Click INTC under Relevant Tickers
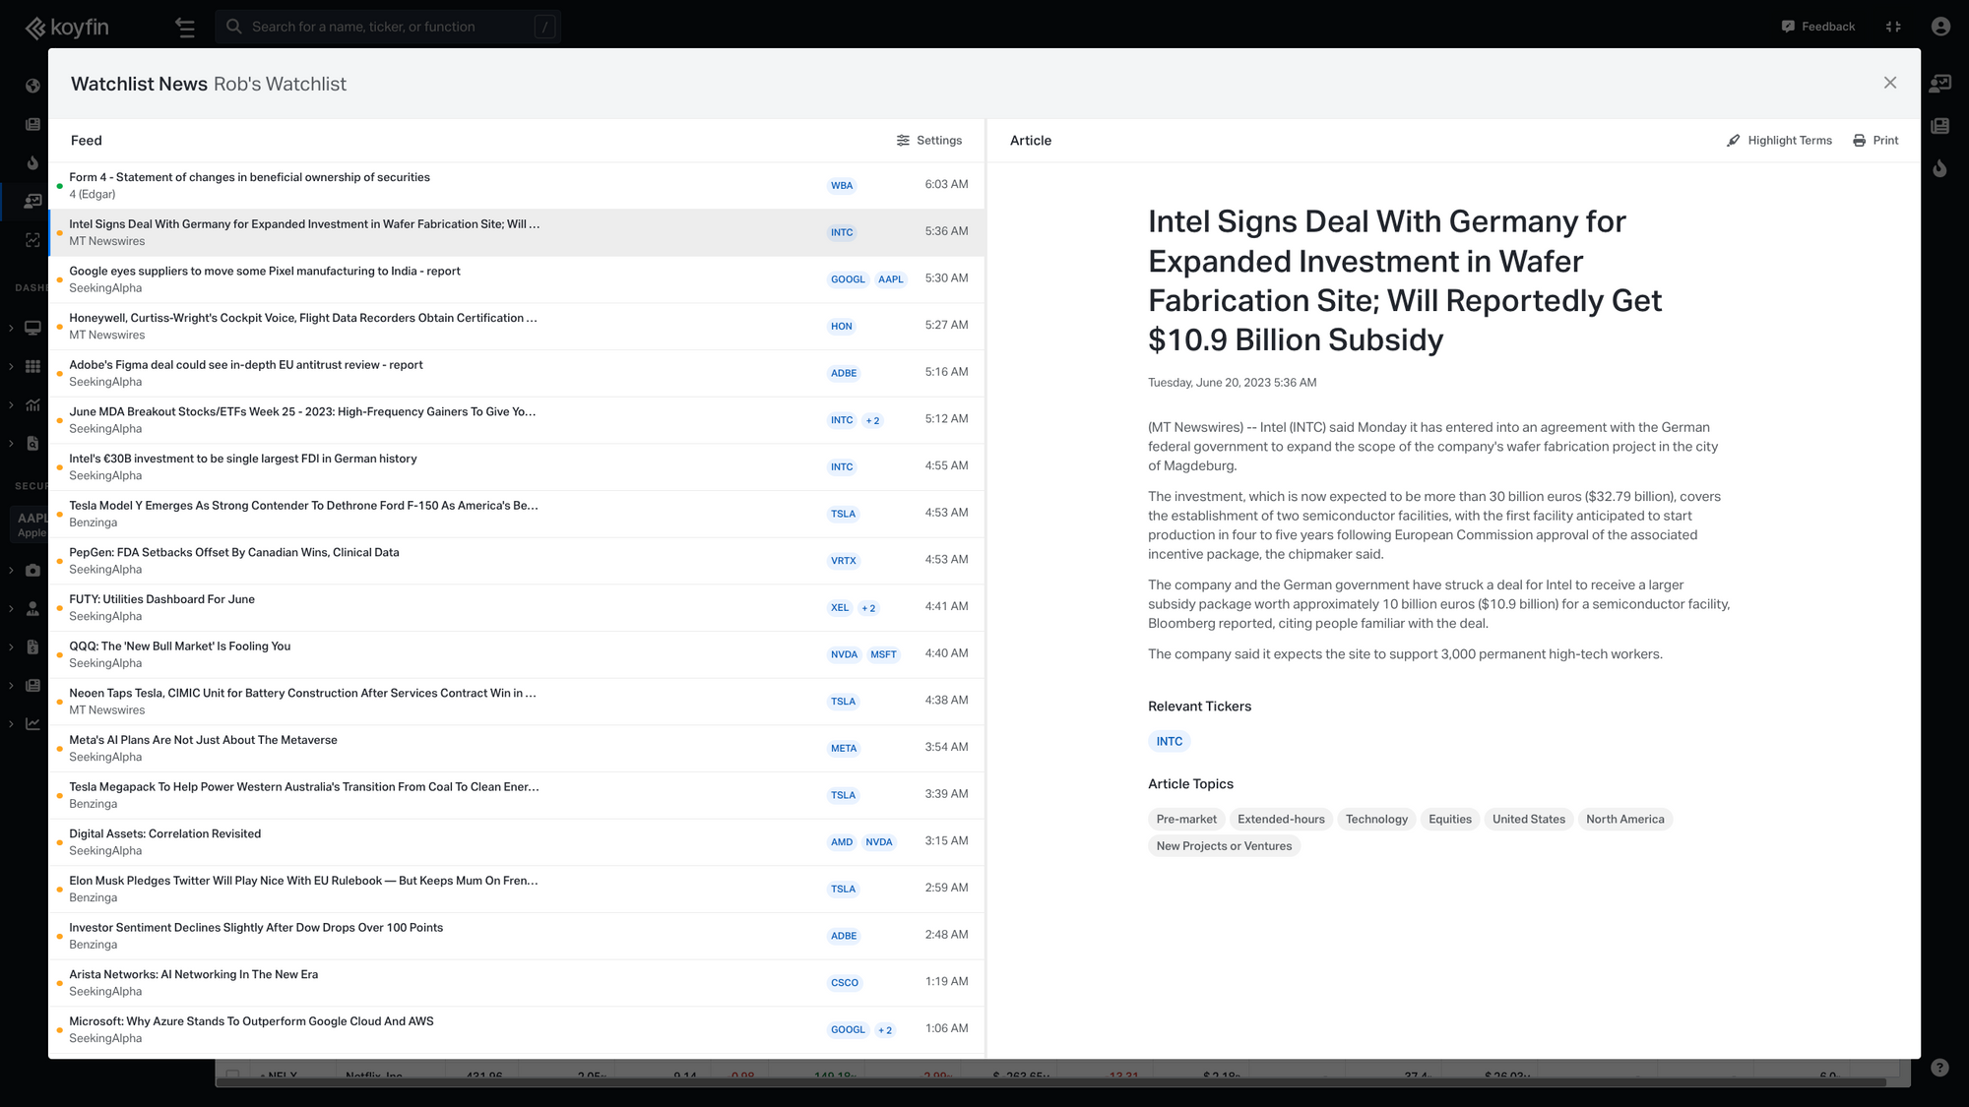 [1170, 742]
